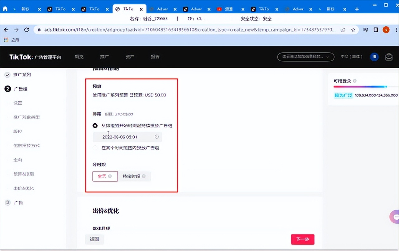
Task: Choose the 全天 dayparting option
Action: tap(105, 176)
